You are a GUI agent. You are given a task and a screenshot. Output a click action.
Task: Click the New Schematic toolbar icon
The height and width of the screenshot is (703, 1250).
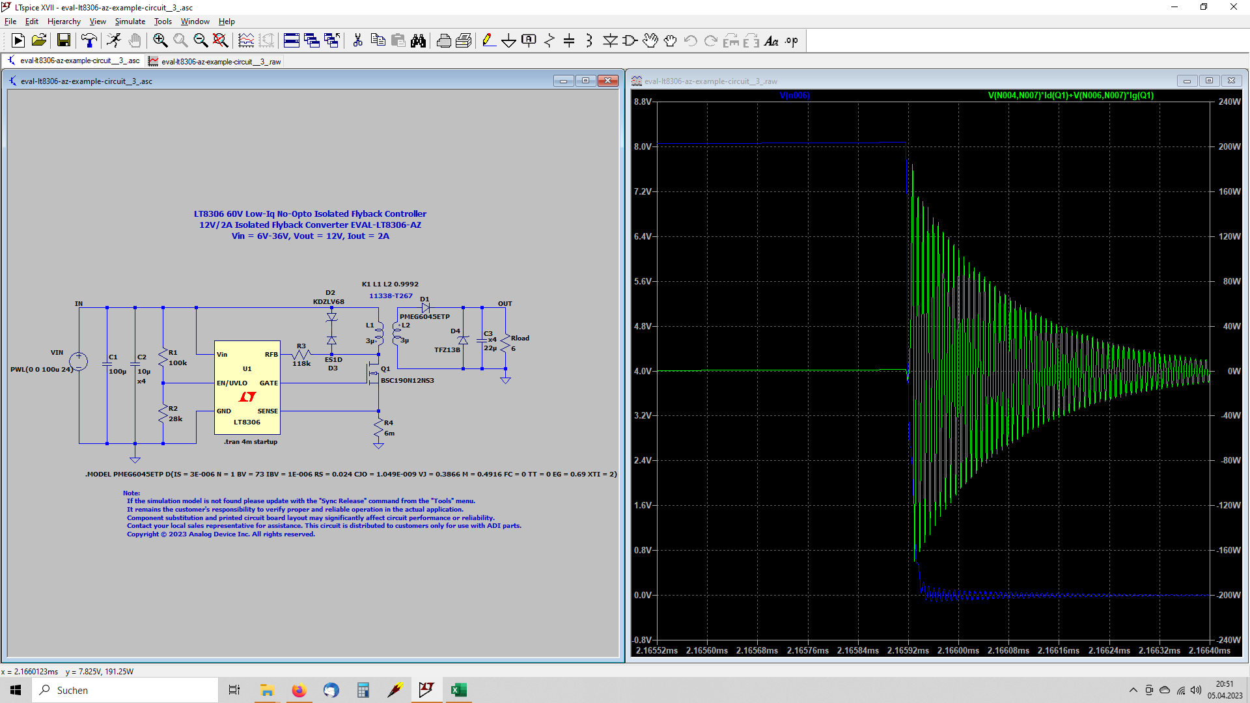tap(18, 40)
